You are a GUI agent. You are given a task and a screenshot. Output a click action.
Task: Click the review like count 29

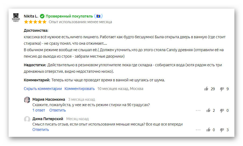[x=213, y=89]
